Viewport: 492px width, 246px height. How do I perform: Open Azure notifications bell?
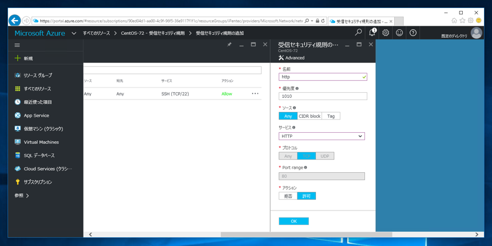[372, 33]
